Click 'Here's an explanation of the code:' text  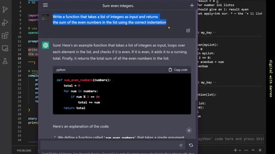coord(81,126)
